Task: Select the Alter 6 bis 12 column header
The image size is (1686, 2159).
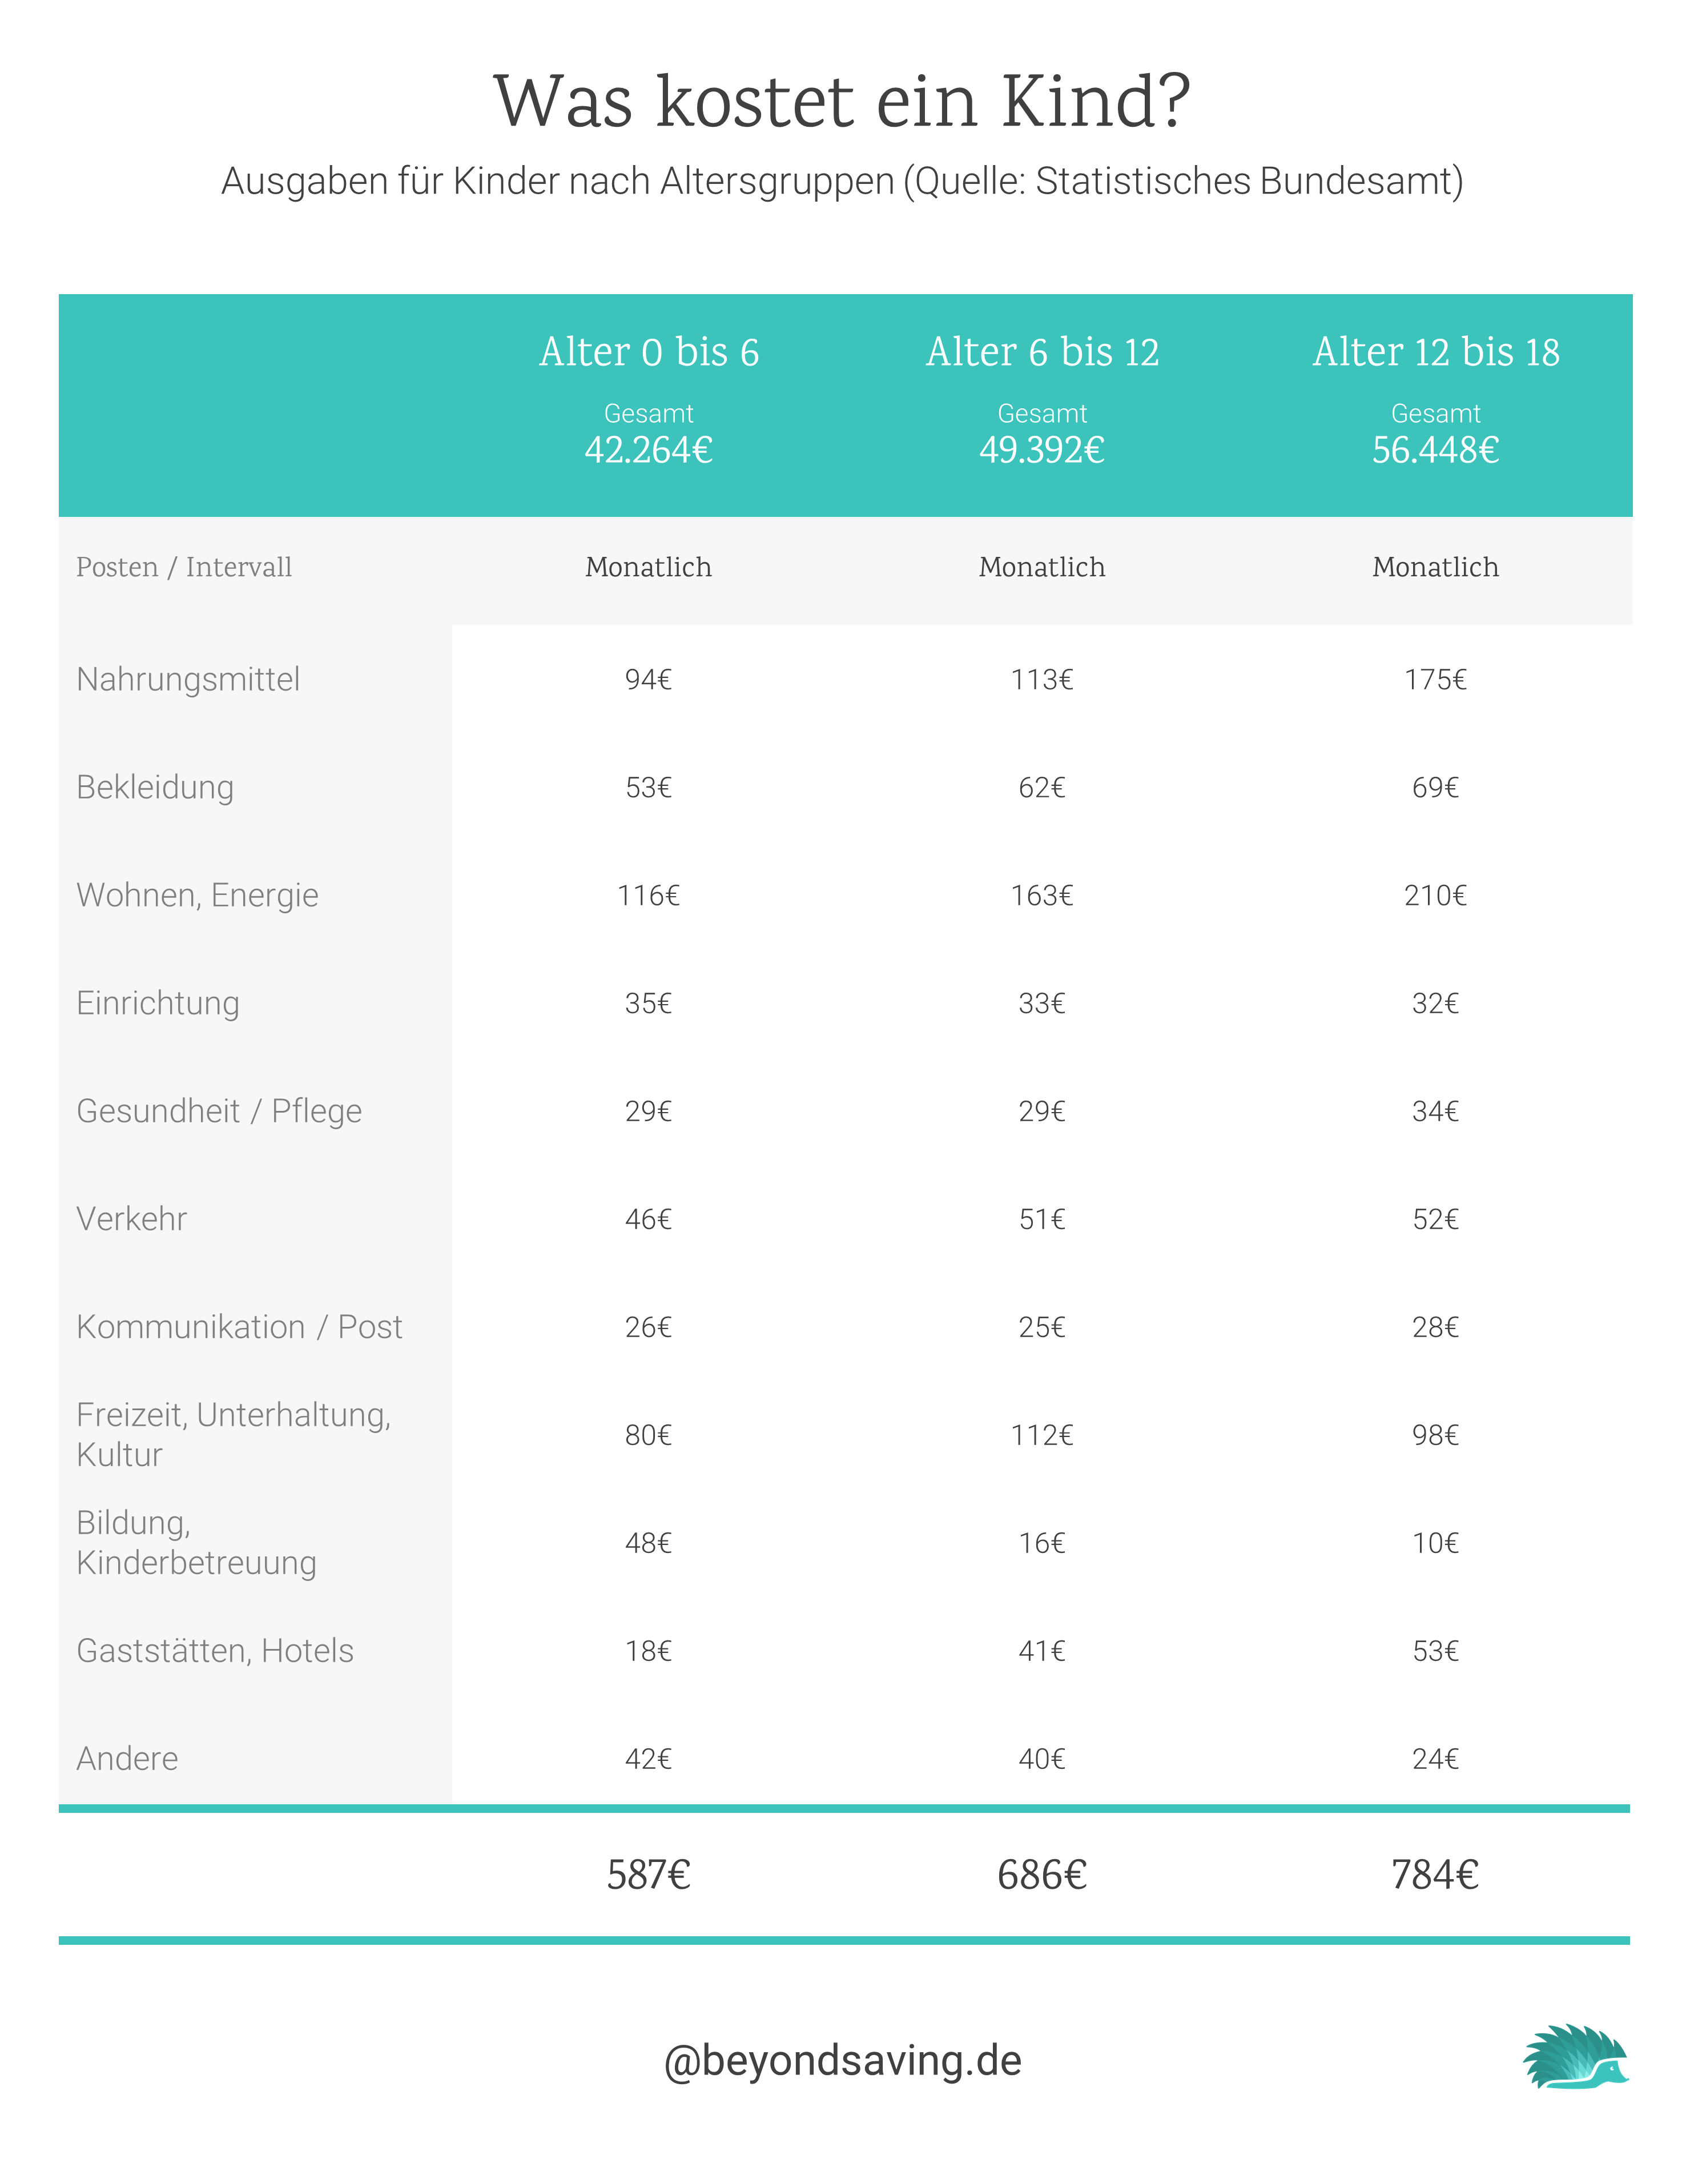Action: [1041, 352]
